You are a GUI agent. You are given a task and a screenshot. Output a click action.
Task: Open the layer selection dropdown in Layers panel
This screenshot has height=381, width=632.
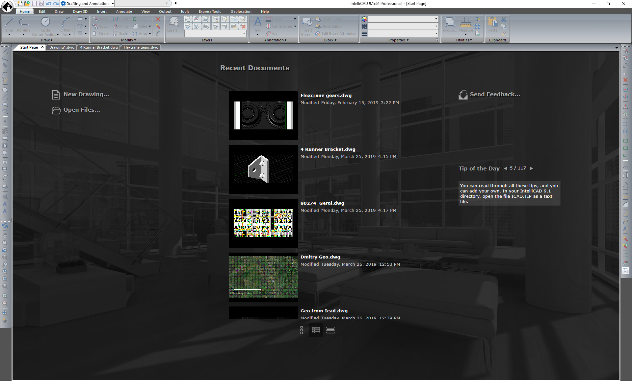tap(244, 33)
